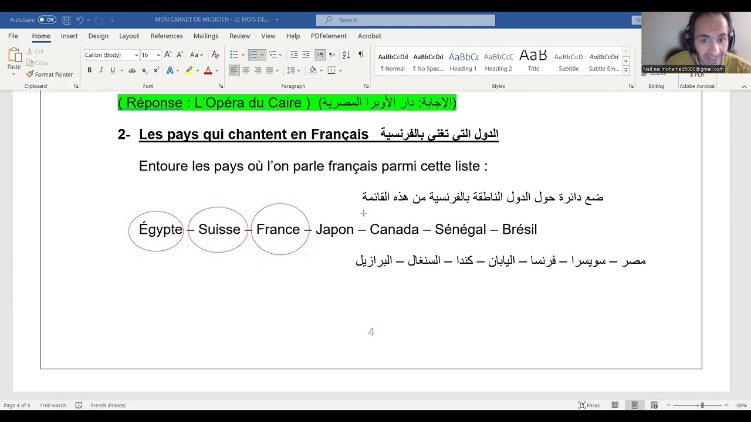Increase paragraph indent

click(x=306, y=55)
